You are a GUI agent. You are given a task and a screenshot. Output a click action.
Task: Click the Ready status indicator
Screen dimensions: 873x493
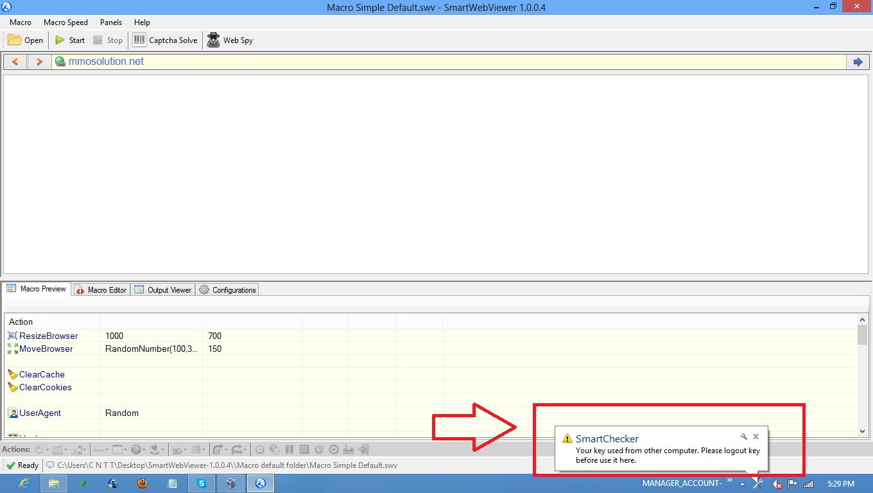[x=22, y=465]
